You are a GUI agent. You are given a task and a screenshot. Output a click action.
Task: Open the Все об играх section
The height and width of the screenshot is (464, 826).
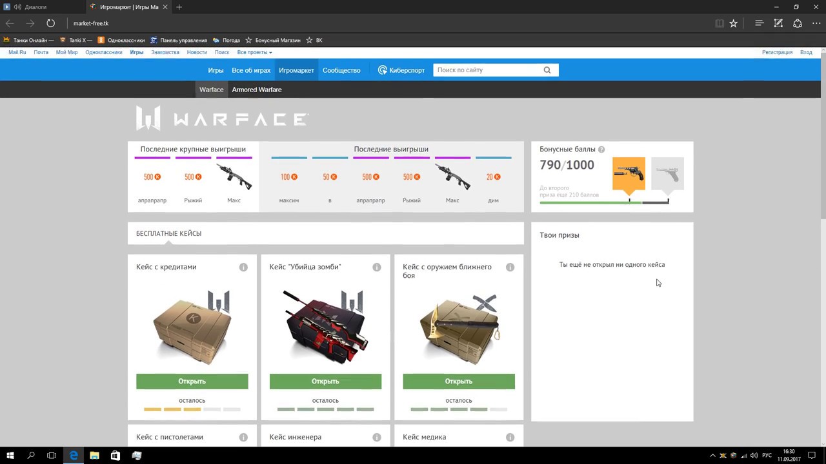251,70
